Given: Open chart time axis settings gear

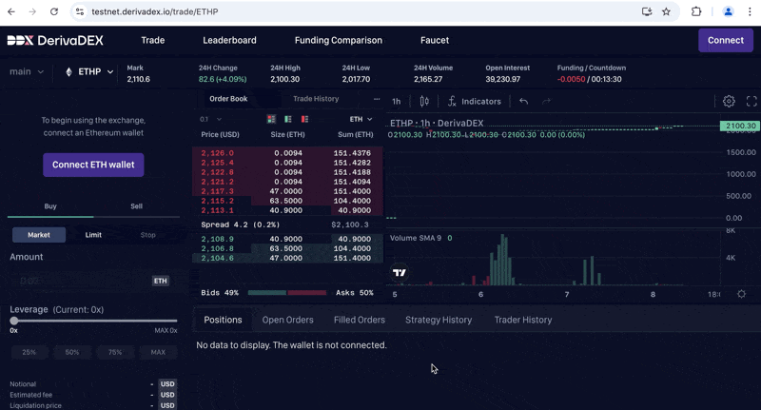Looking at the screenshot, I should (741, 294).
